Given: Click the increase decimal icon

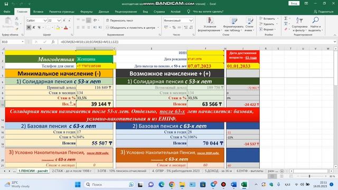Looking at the screenshot, I should pyautogui.click(x=185, y=27).
